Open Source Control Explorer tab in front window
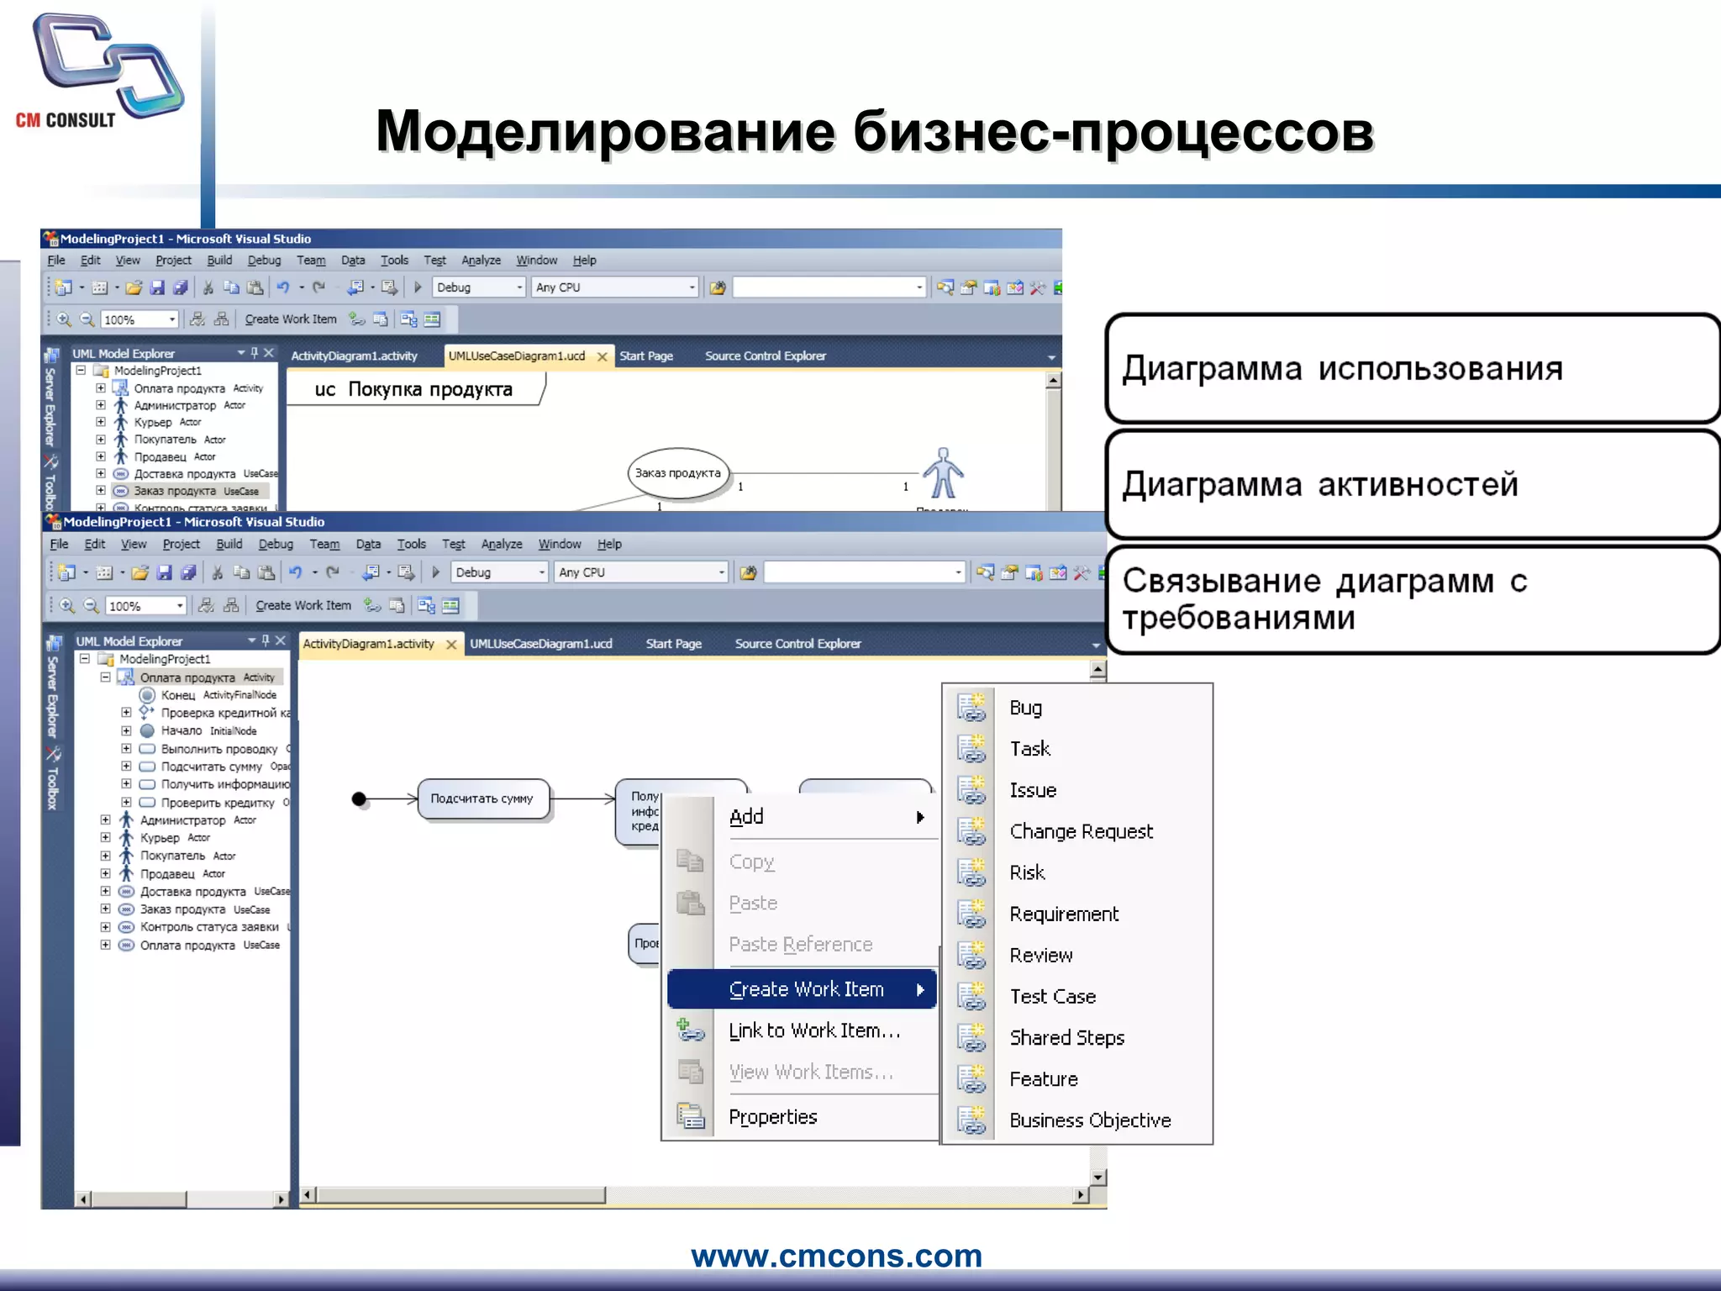The height and width of the screenshot is (1291, 1721). 797,644
